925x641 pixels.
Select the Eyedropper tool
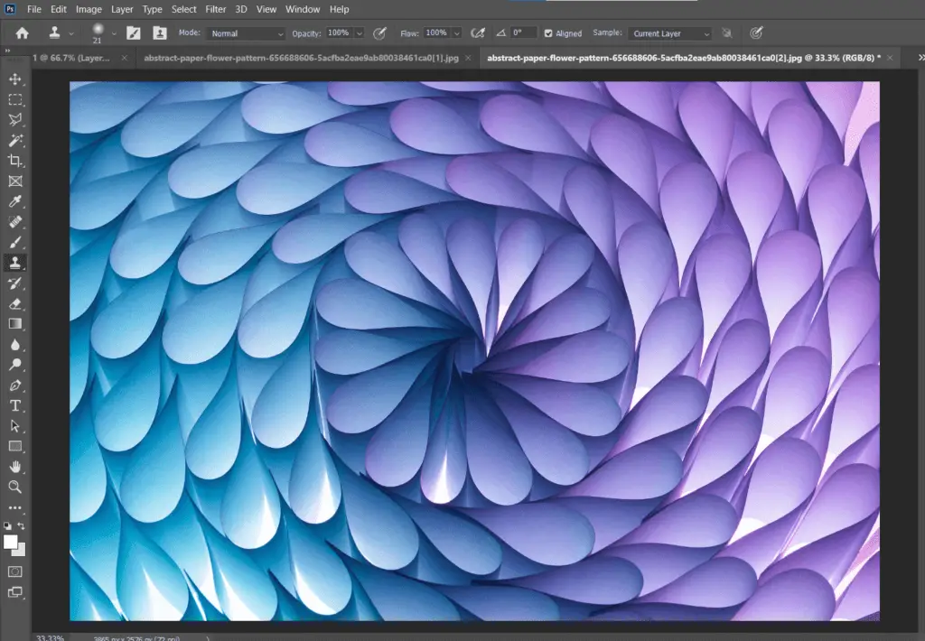(x=15, y=201)
